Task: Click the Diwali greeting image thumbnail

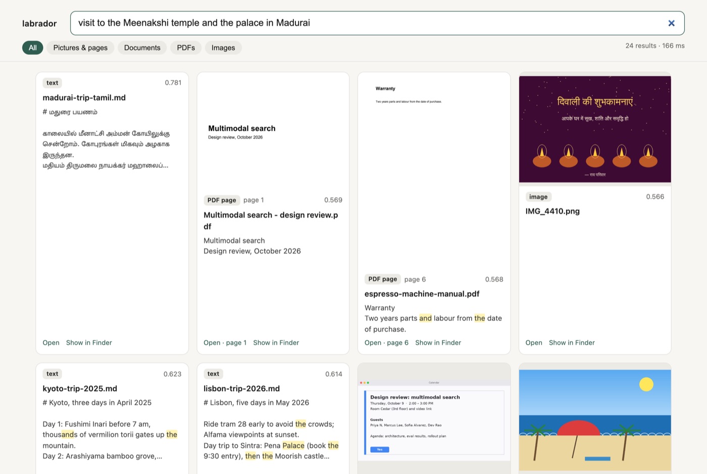Action: (595, 129)
